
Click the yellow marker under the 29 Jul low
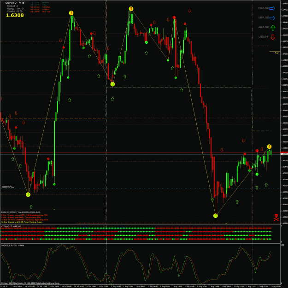[x=28, y=194]
